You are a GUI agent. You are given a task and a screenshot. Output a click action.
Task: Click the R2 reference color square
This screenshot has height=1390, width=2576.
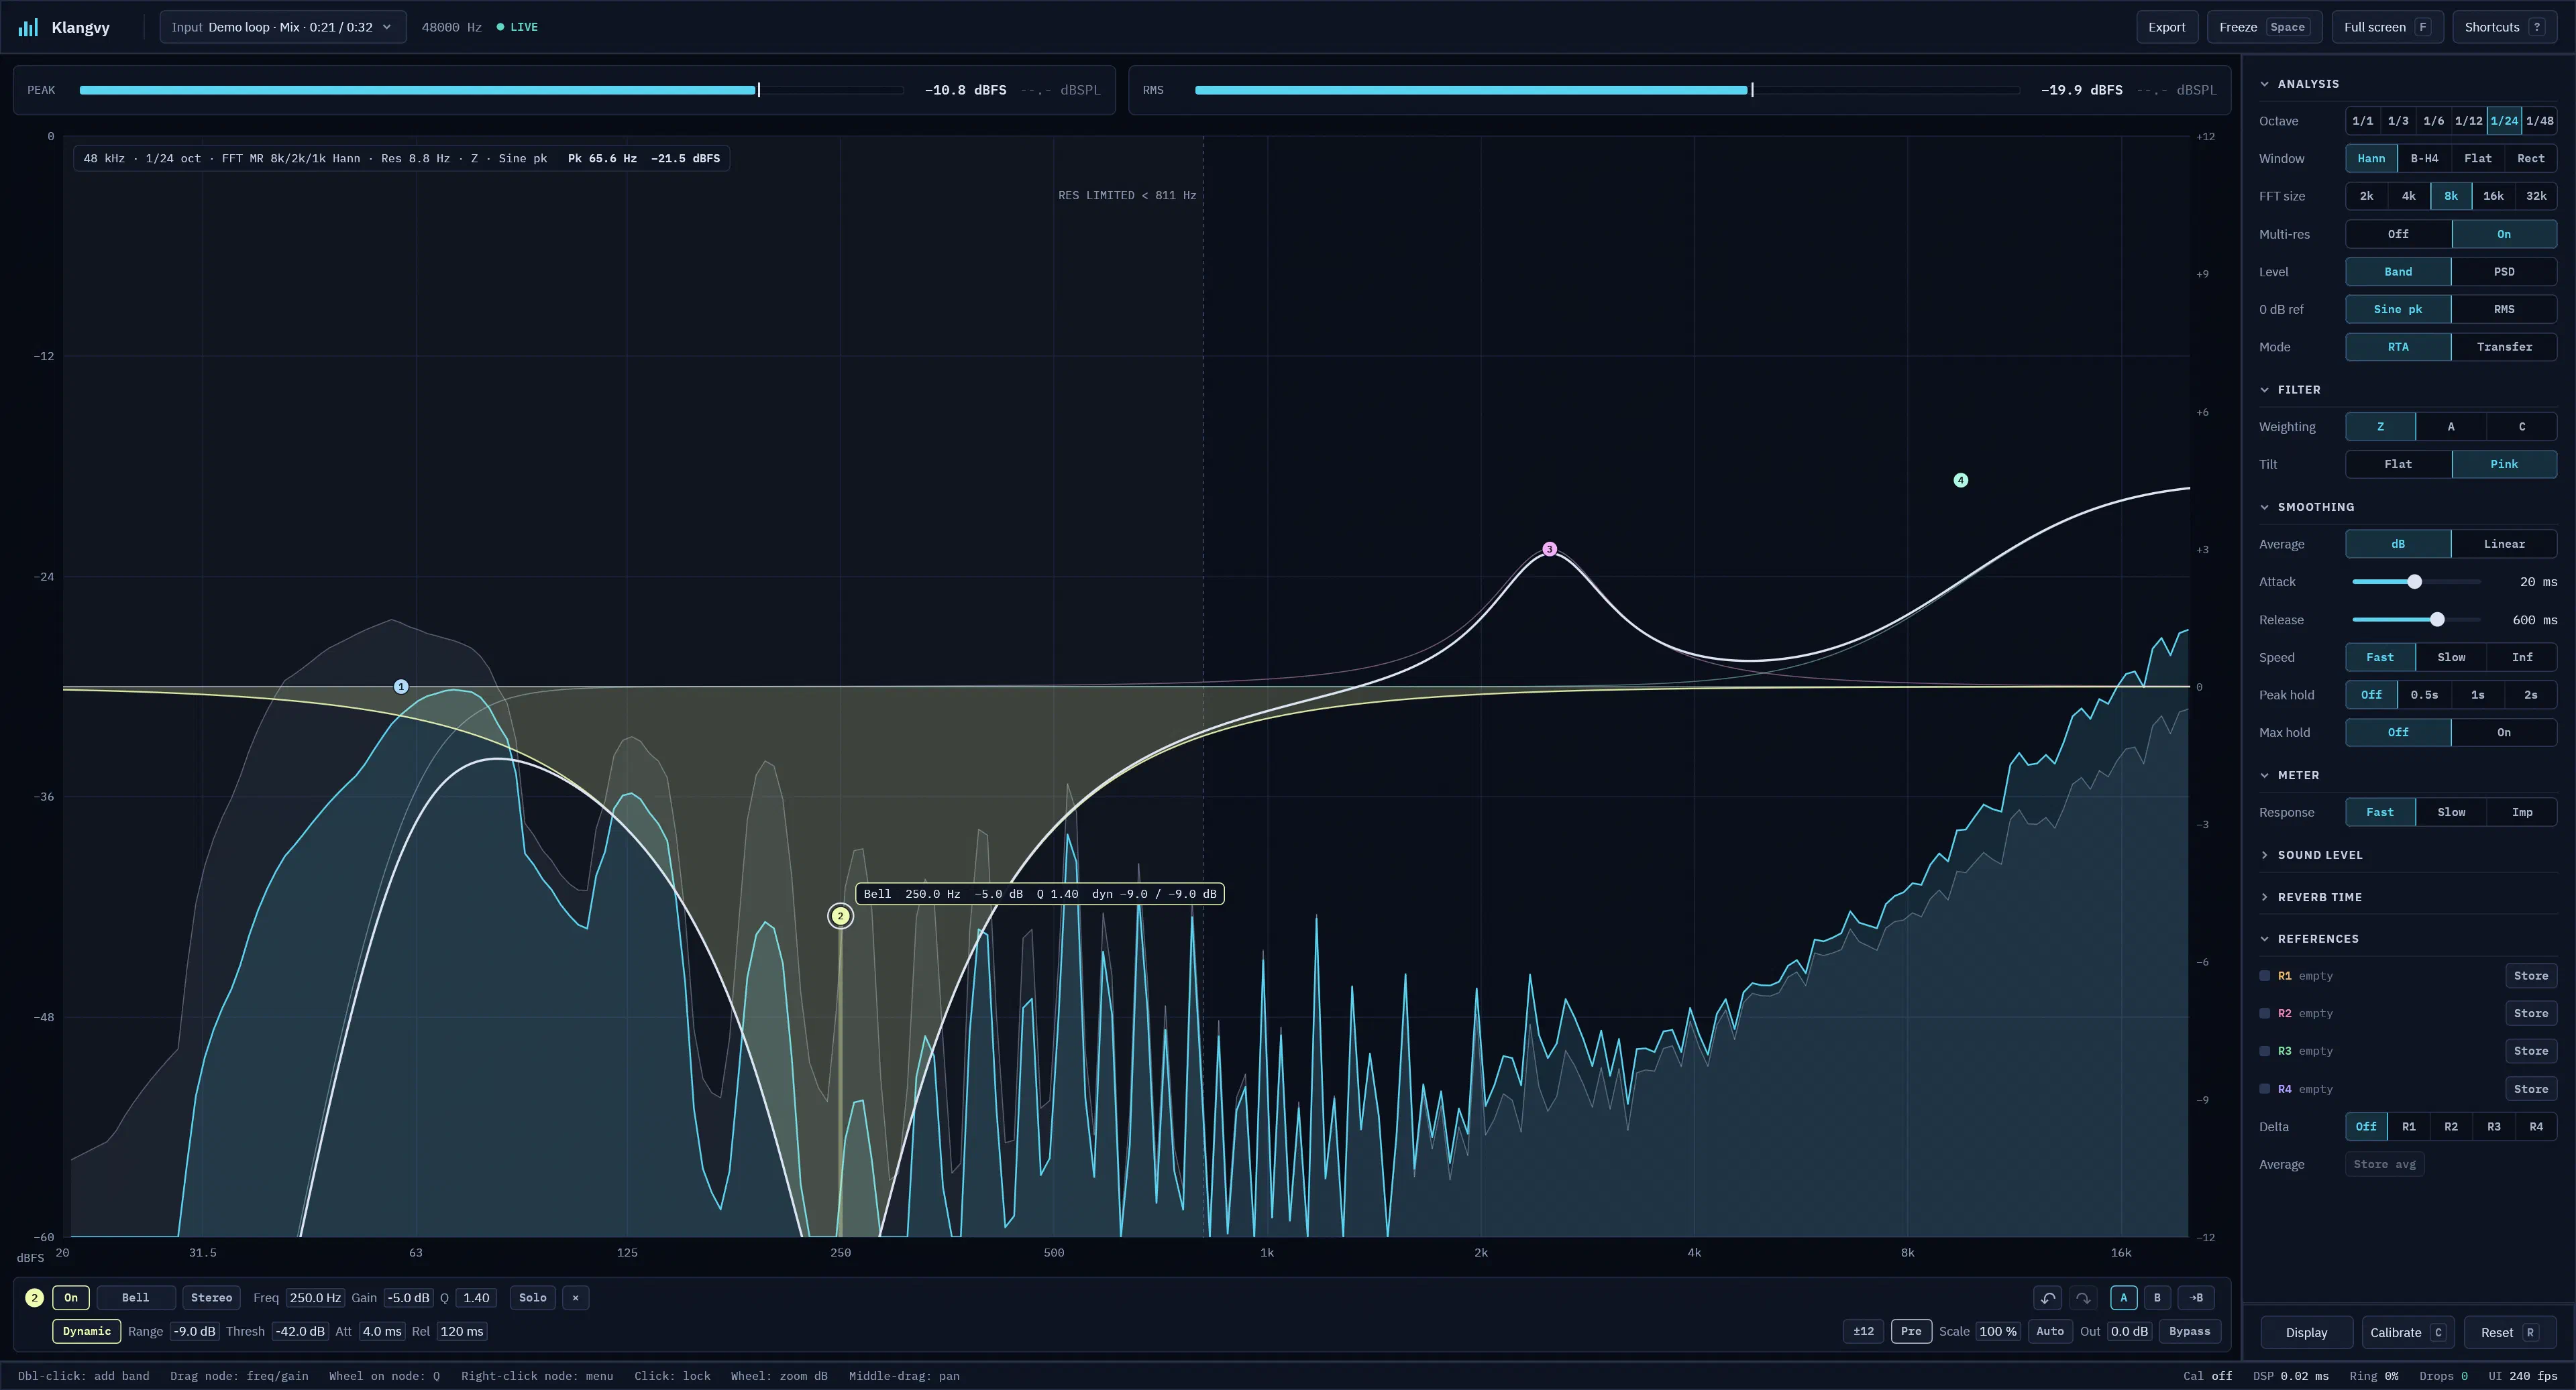(x=2265, y=1013)
